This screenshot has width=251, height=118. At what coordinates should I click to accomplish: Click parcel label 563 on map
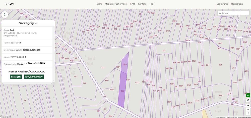click(x=199, y=43)
